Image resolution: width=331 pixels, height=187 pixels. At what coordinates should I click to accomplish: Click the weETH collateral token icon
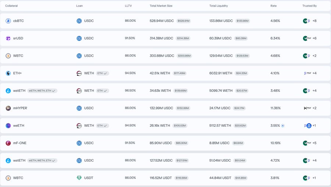click(x=8, y=126)
